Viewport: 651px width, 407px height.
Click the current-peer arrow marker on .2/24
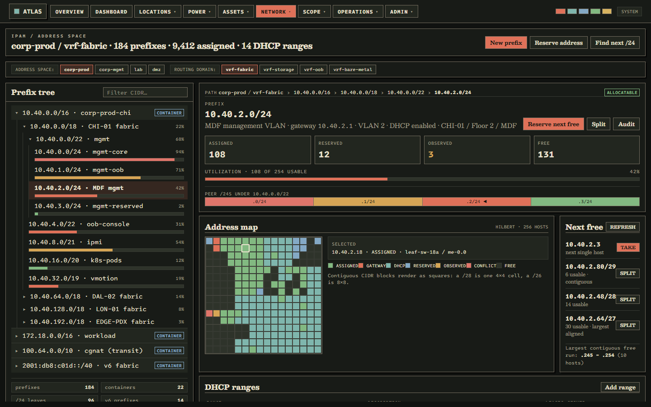[x=485, y=202]
